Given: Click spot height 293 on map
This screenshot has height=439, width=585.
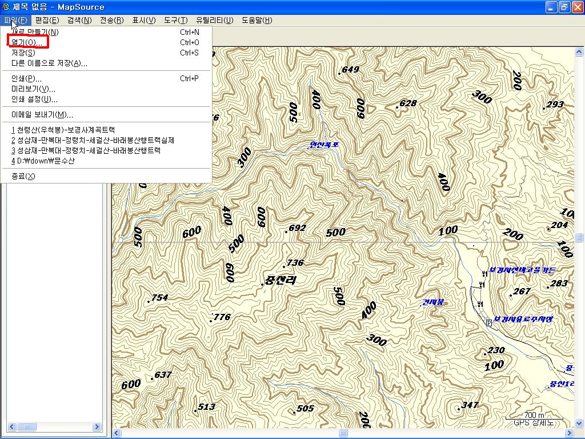Looking at the screenshot, I should pos(554,104).
